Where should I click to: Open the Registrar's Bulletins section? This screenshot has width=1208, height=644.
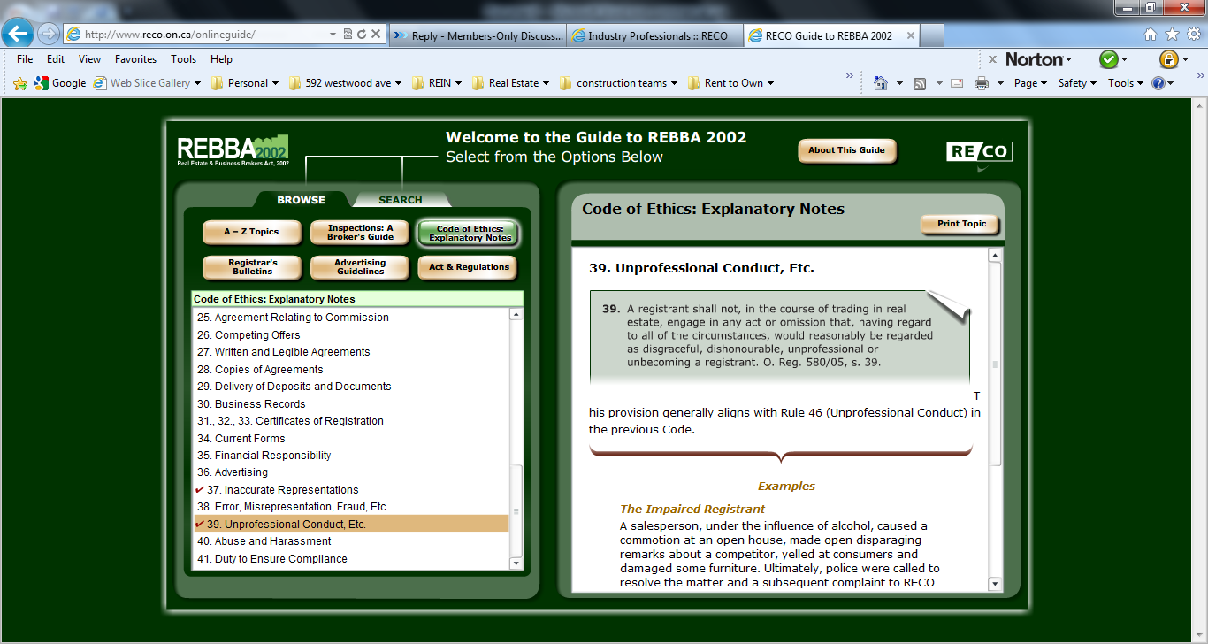click(253, 267)
